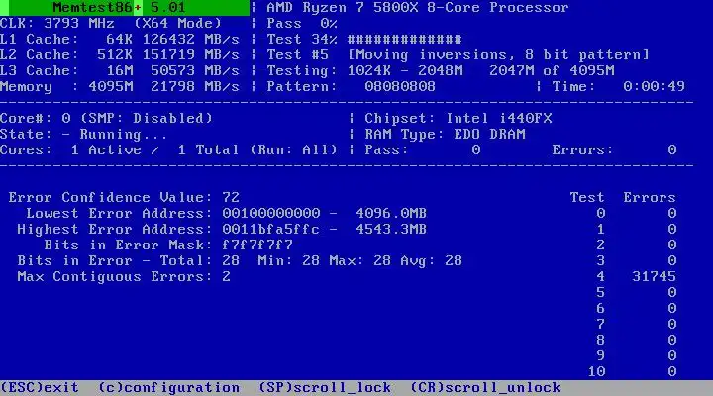Viewport: 713px width, 396px height.
Task: Click the Lowest Error Address 00100000000
Action: [x=173, y=213]
